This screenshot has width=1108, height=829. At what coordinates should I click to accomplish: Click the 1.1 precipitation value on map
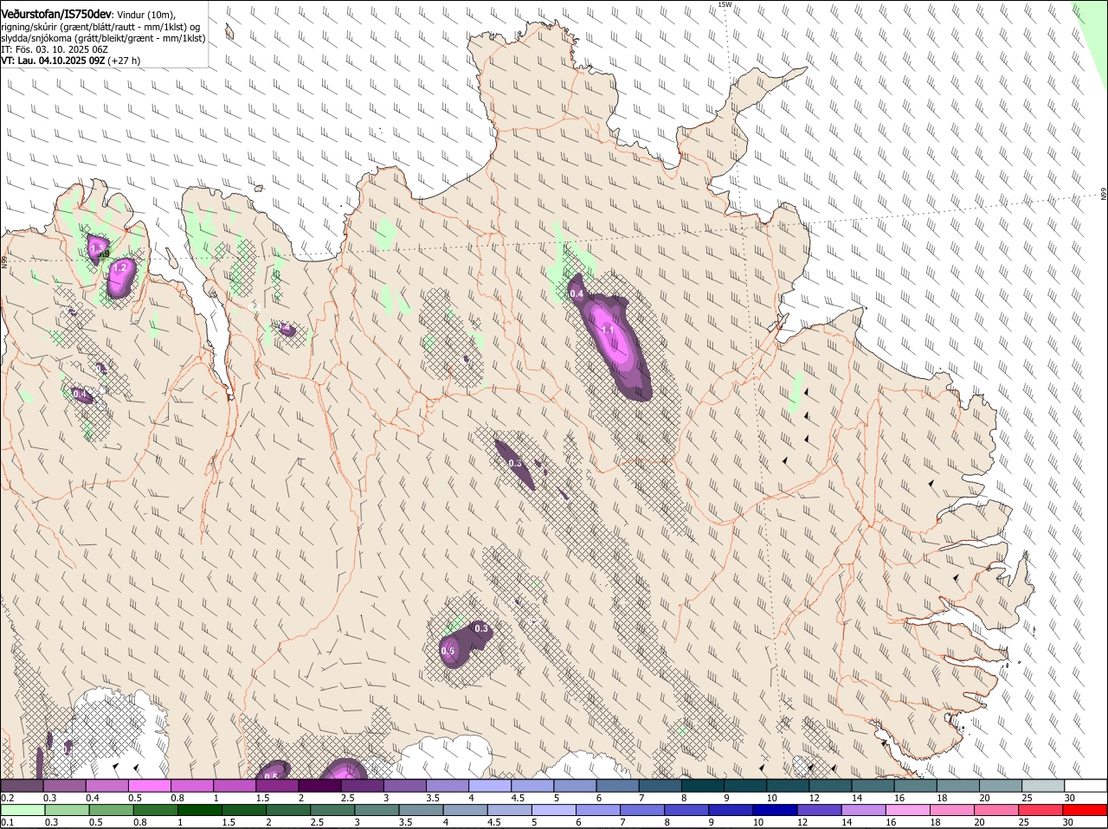pyautogui.click(x=608, y=330)
